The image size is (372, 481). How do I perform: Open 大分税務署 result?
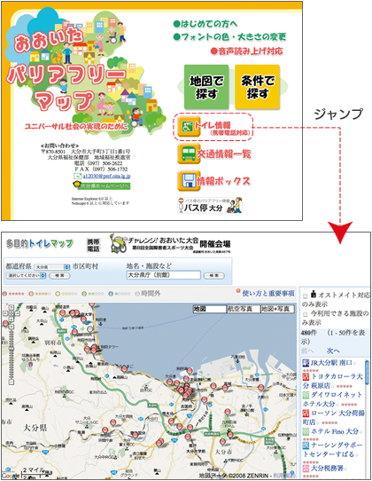[328, 468]
